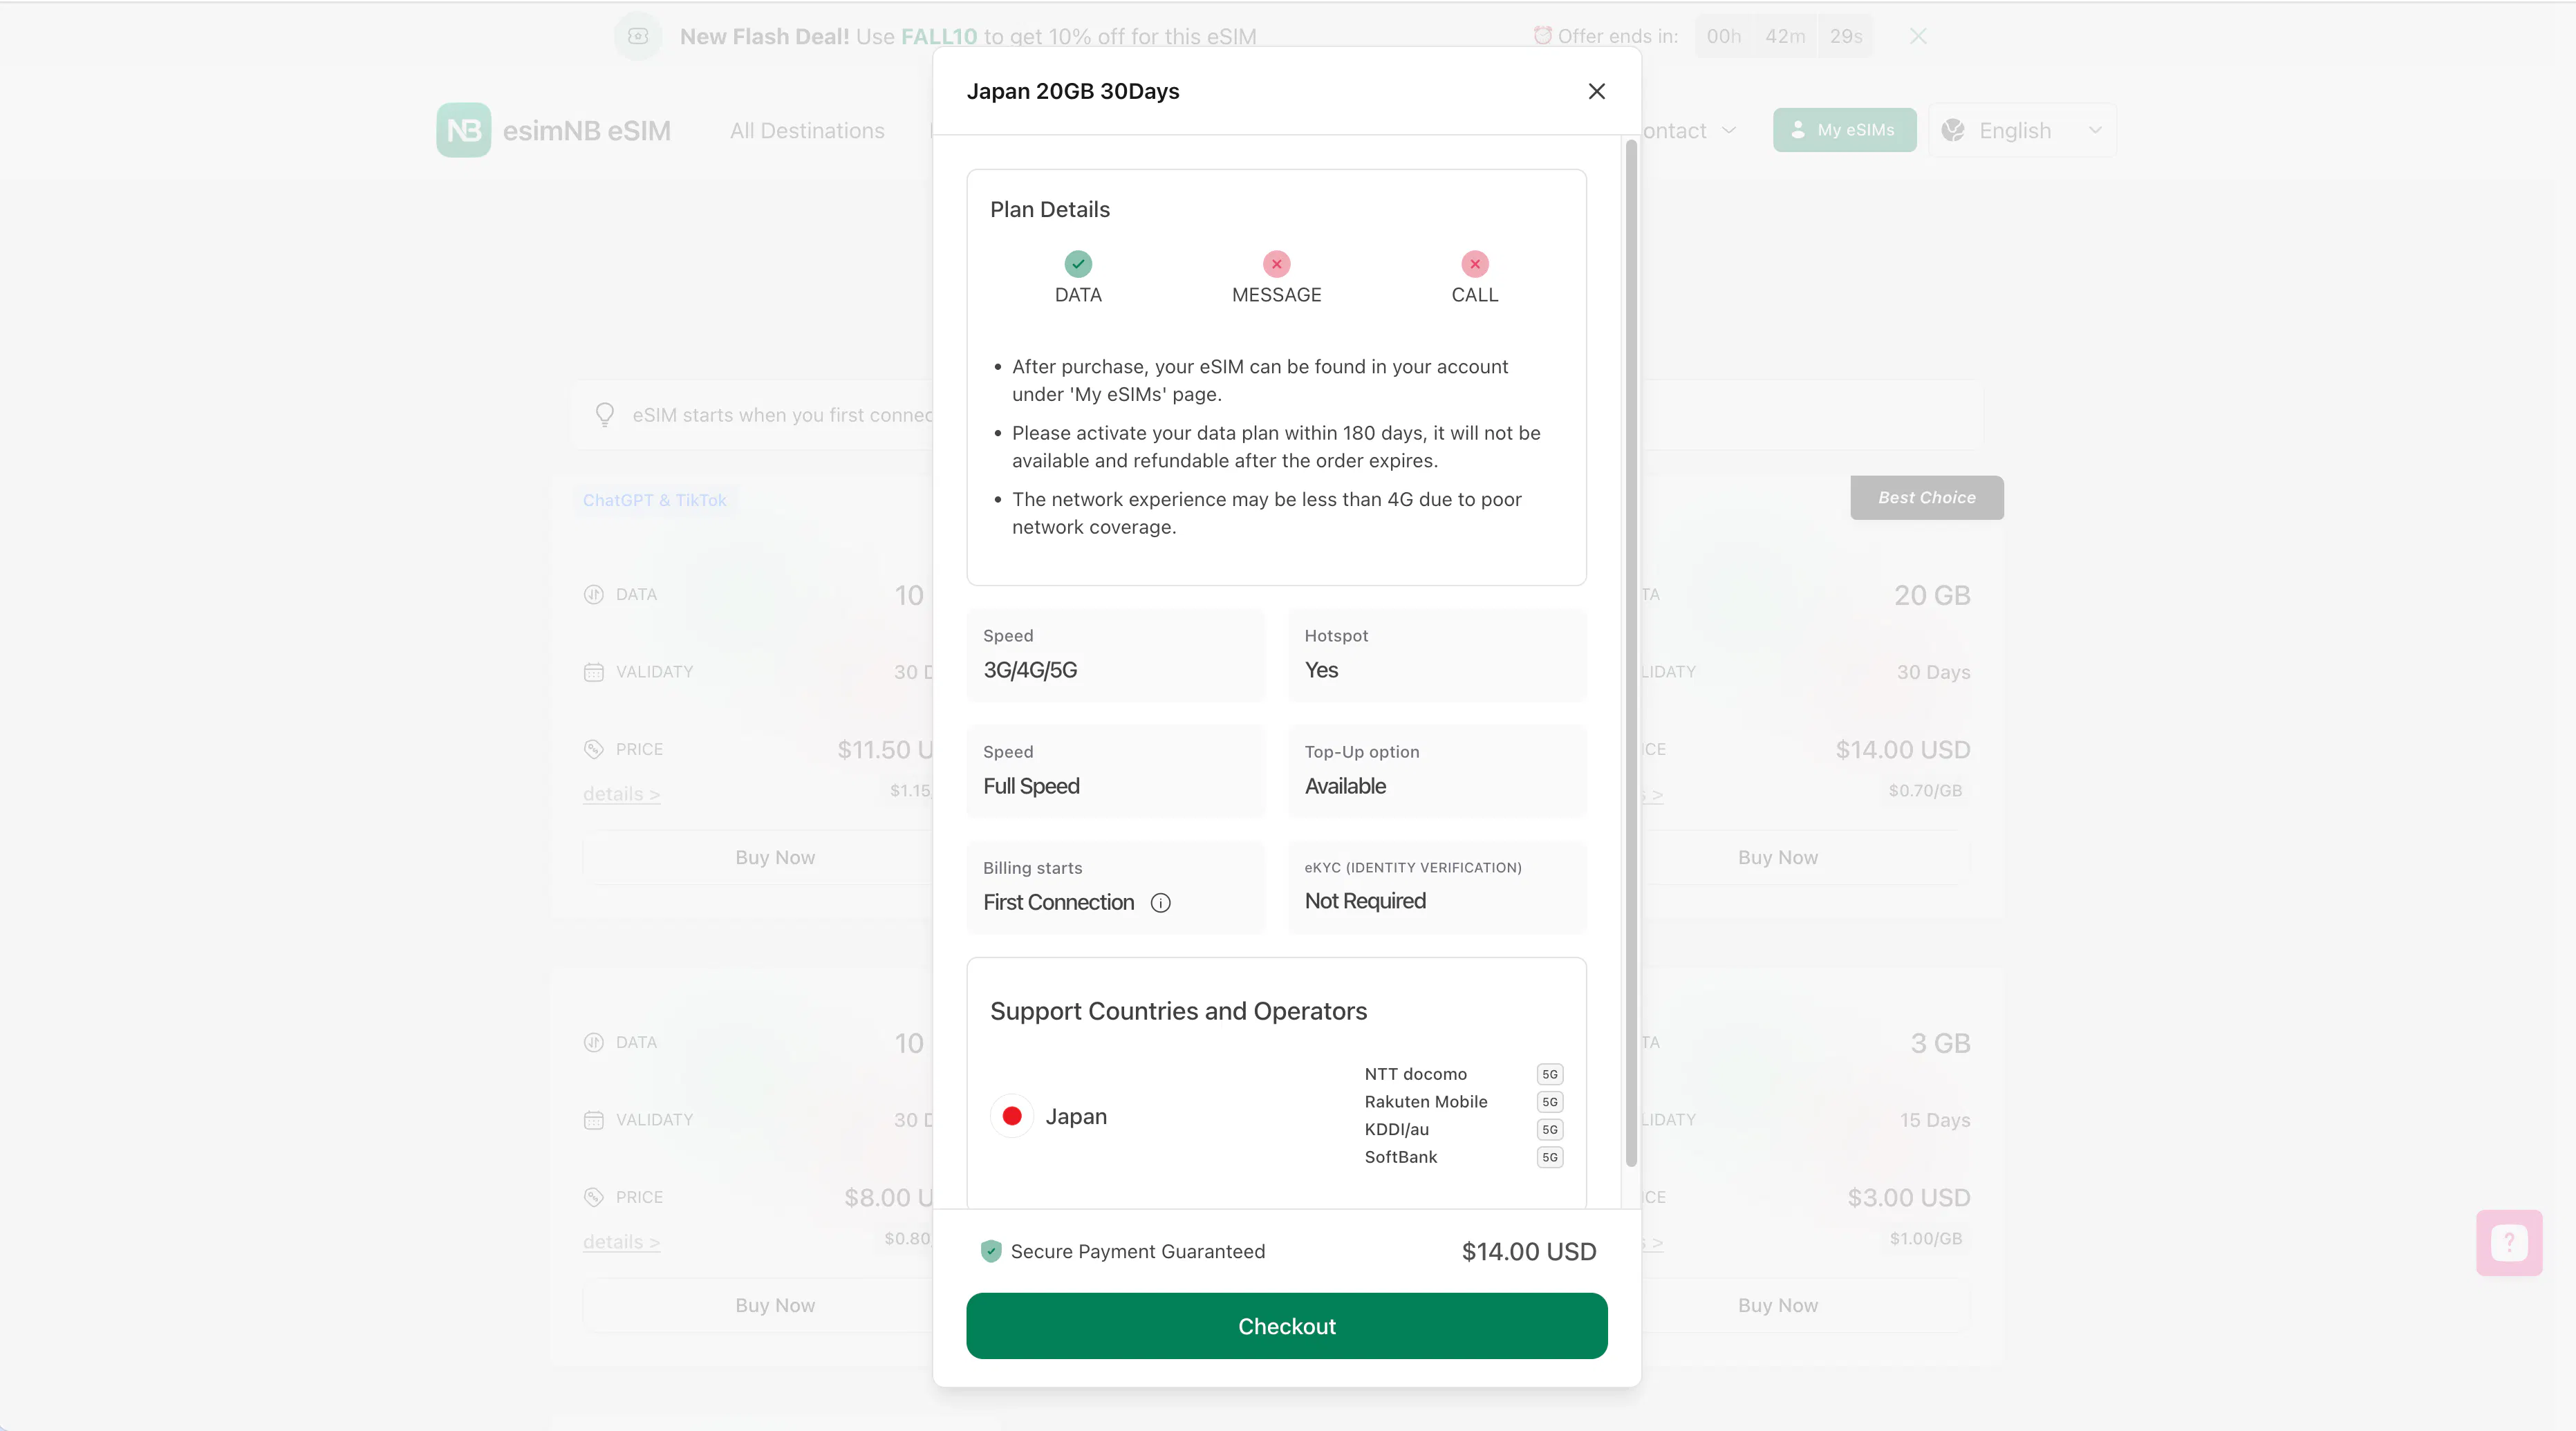The image size is (2576, 1431).
Task: Click the DATA icon on the $8.00 plan
Action: click(x=593, y=1042)
